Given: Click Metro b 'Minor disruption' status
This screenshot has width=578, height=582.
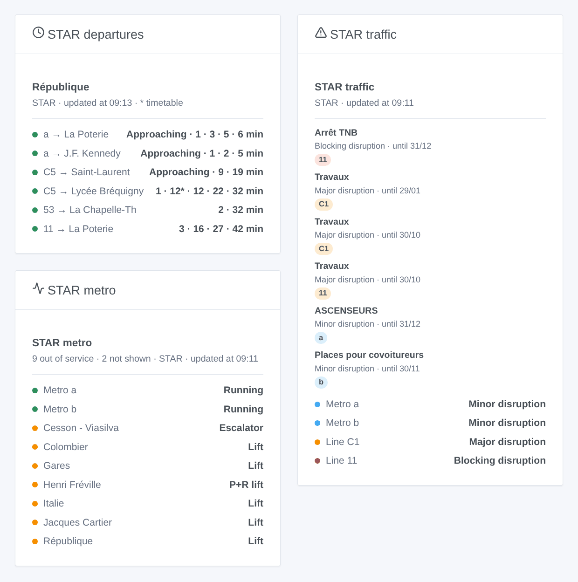Looking at the screenshot, I should click(x=507, y=423).
